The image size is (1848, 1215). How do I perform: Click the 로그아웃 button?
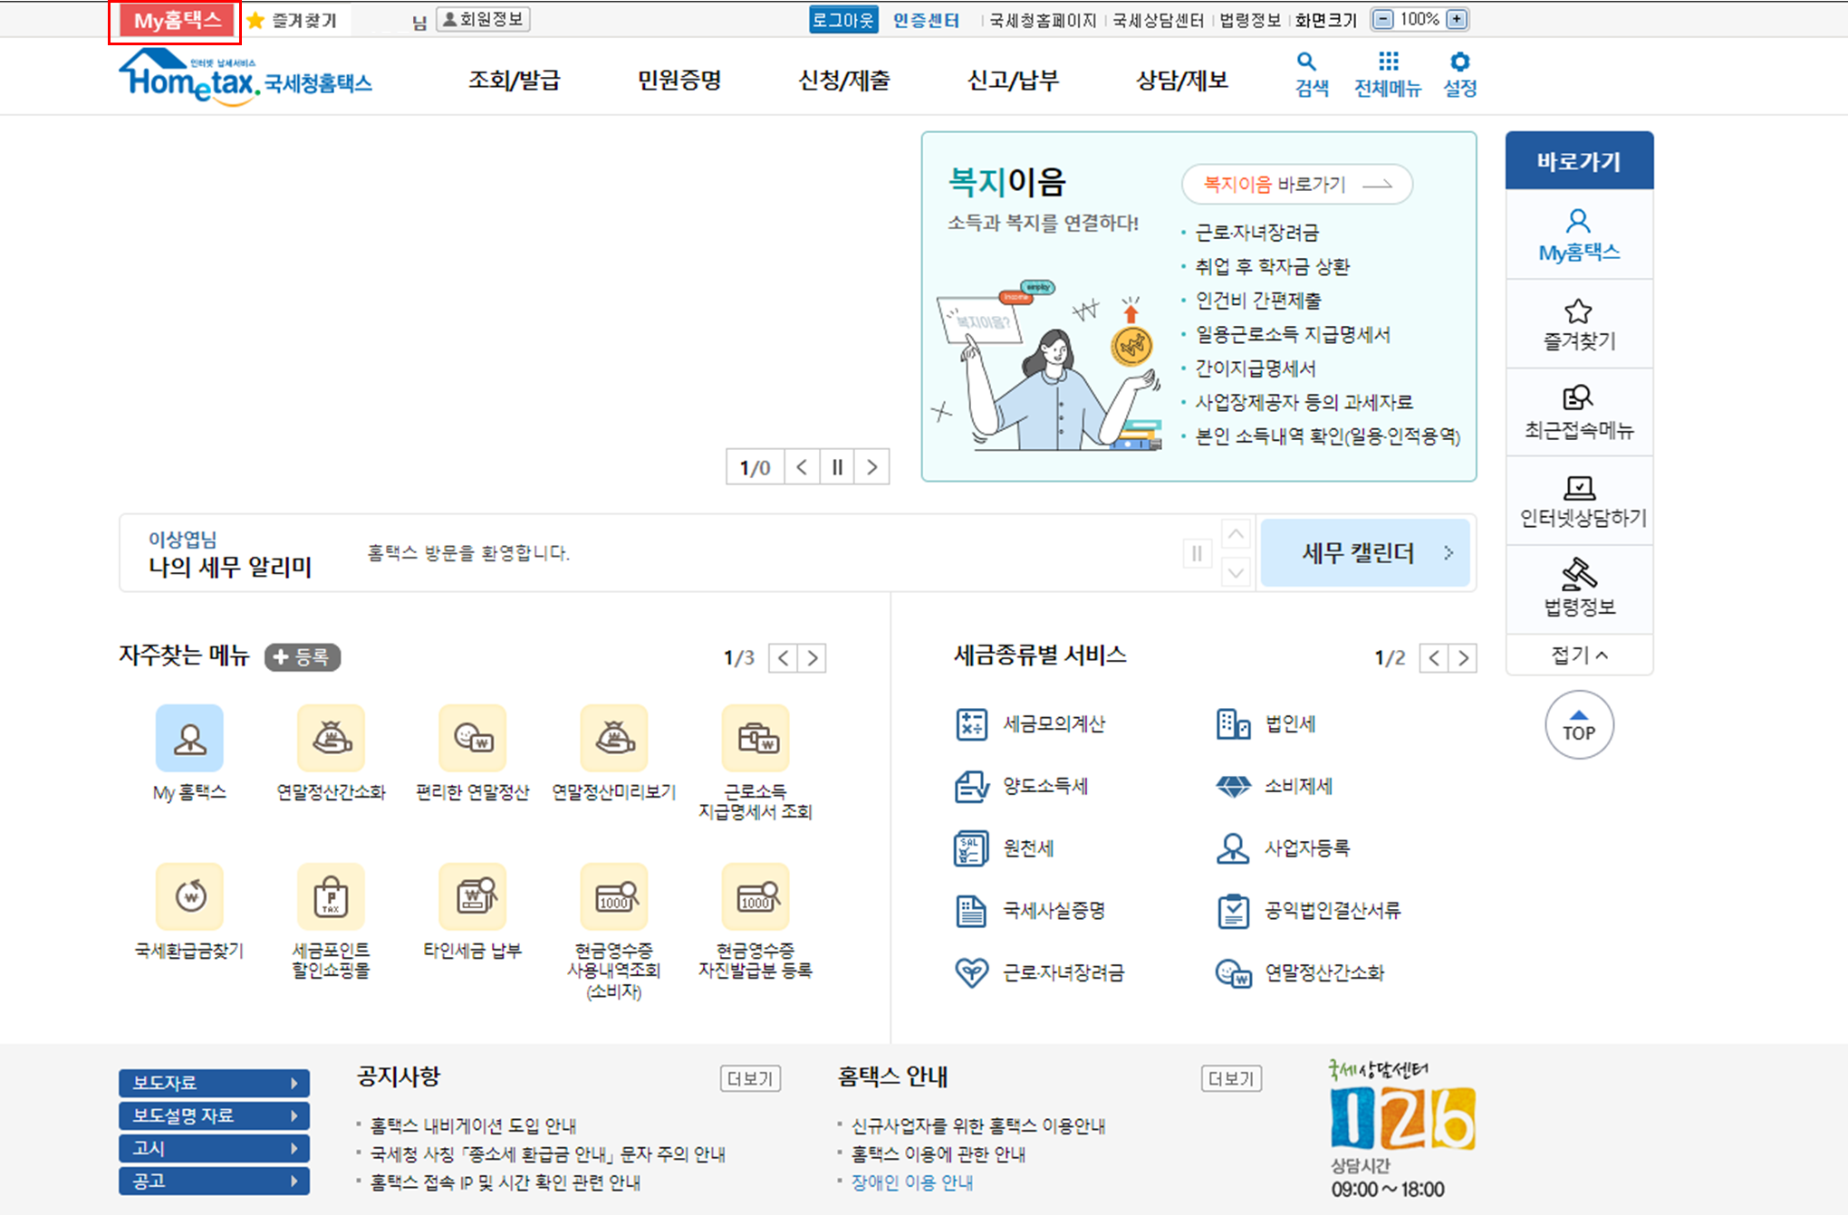click(842, 20)
